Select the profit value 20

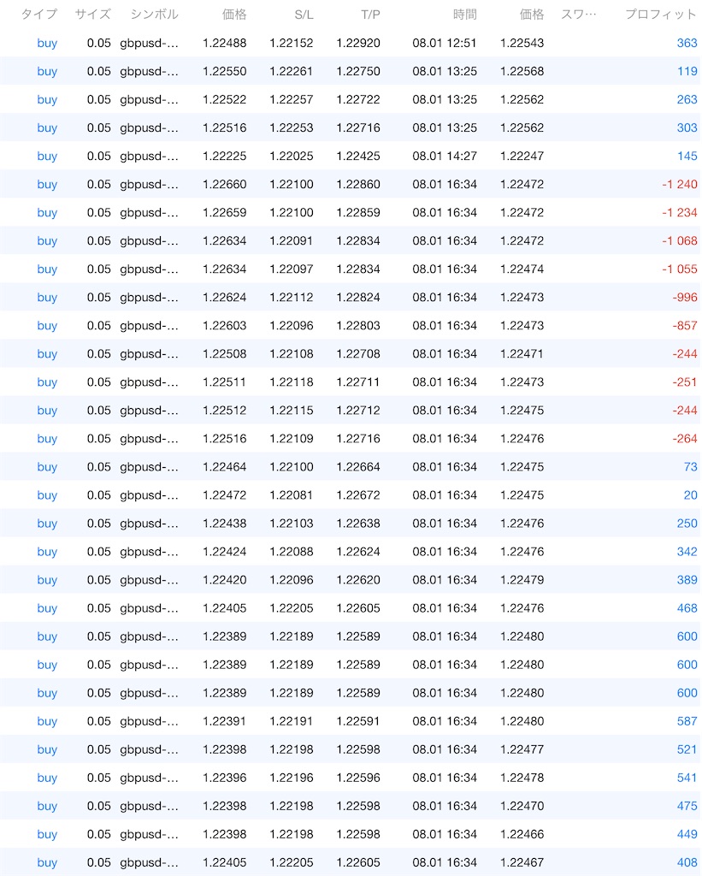pyautogui.click(x=690, y=495)
